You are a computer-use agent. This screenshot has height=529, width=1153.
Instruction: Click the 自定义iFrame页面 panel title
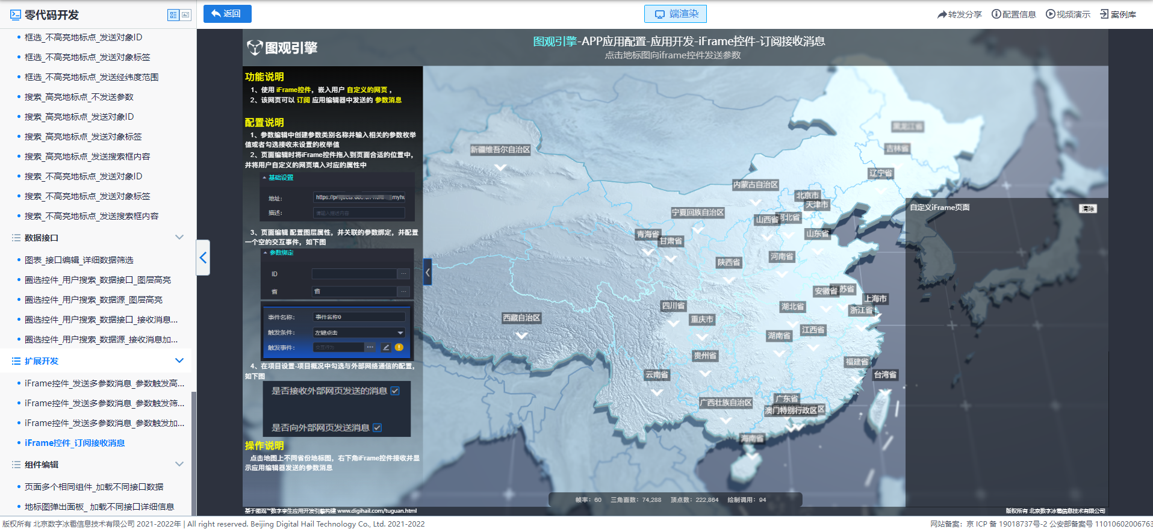click(x=939, y=208)
